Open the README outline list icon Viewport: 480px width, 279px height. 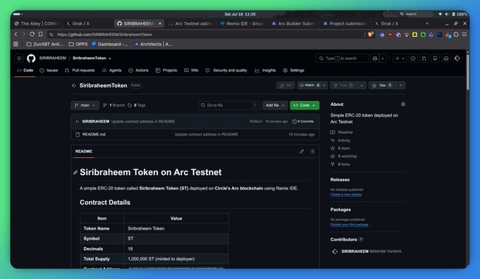click(313, 151)
